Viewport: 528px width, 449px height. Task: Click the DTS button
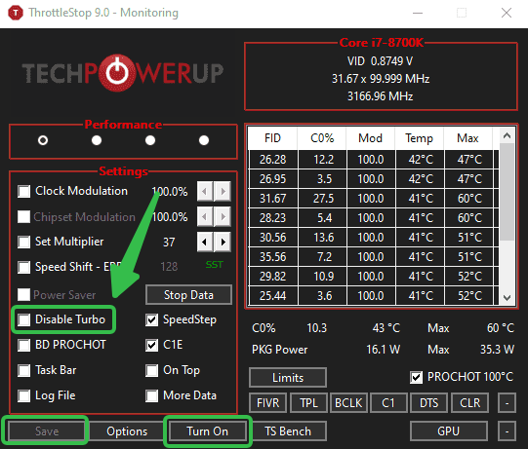tap(429, 402)
